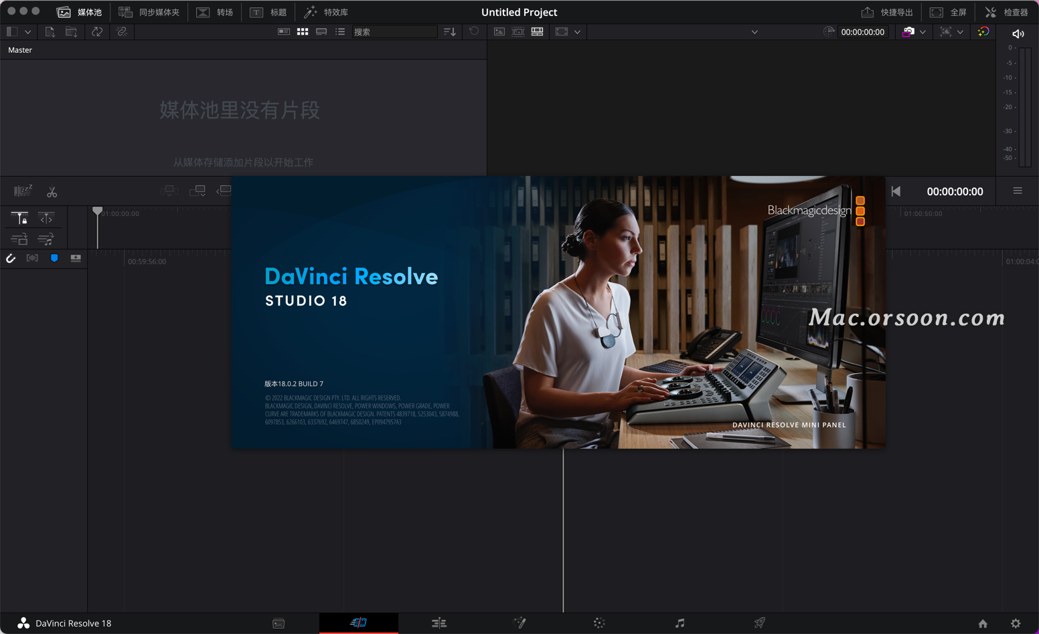Click the audio track options icon
This screenshot has width=1039, height=634.
[x=46, y=239]
